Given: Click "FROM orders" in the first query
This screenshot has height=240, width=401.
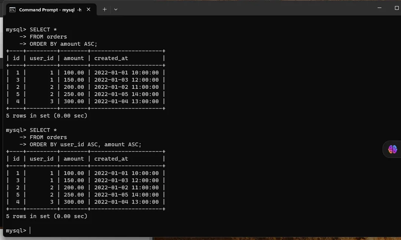Looking at the screenshot, I should pyautogui.click(x=48, y=37).
